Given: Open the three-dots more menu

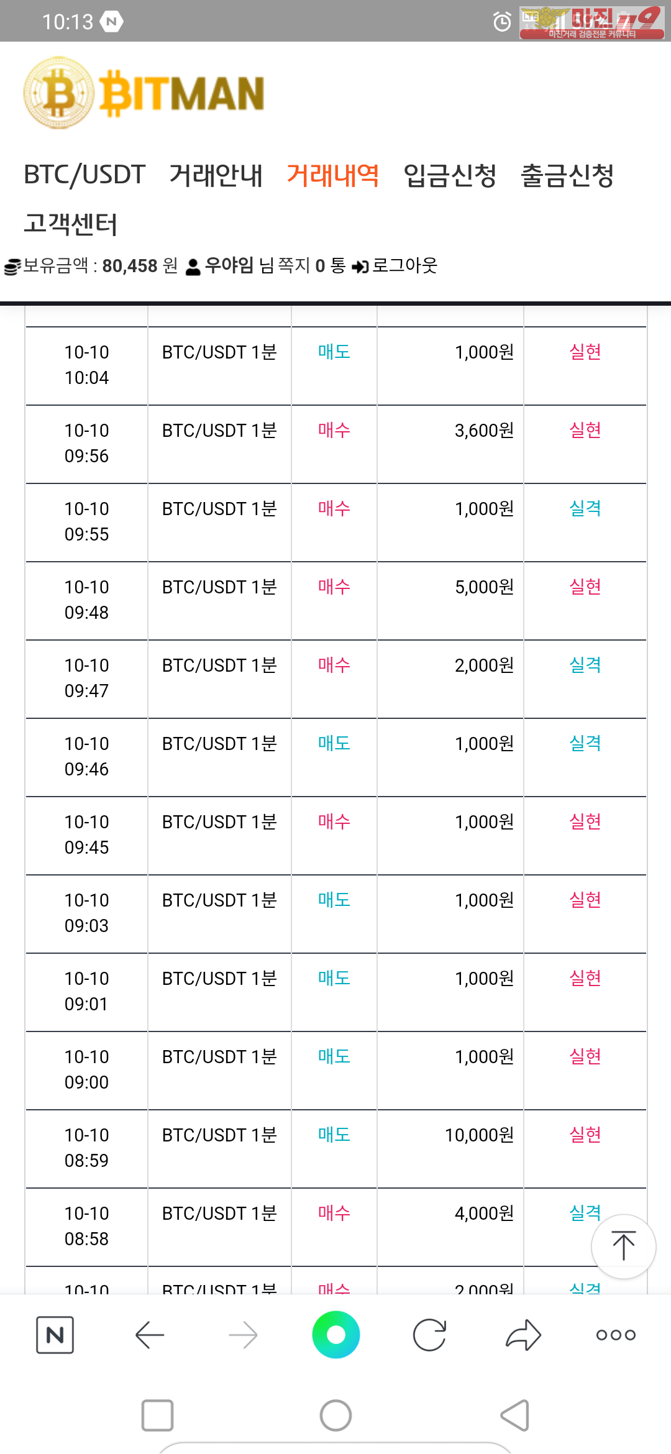Looking at the screenshot, I should [x=616, y=1335].
